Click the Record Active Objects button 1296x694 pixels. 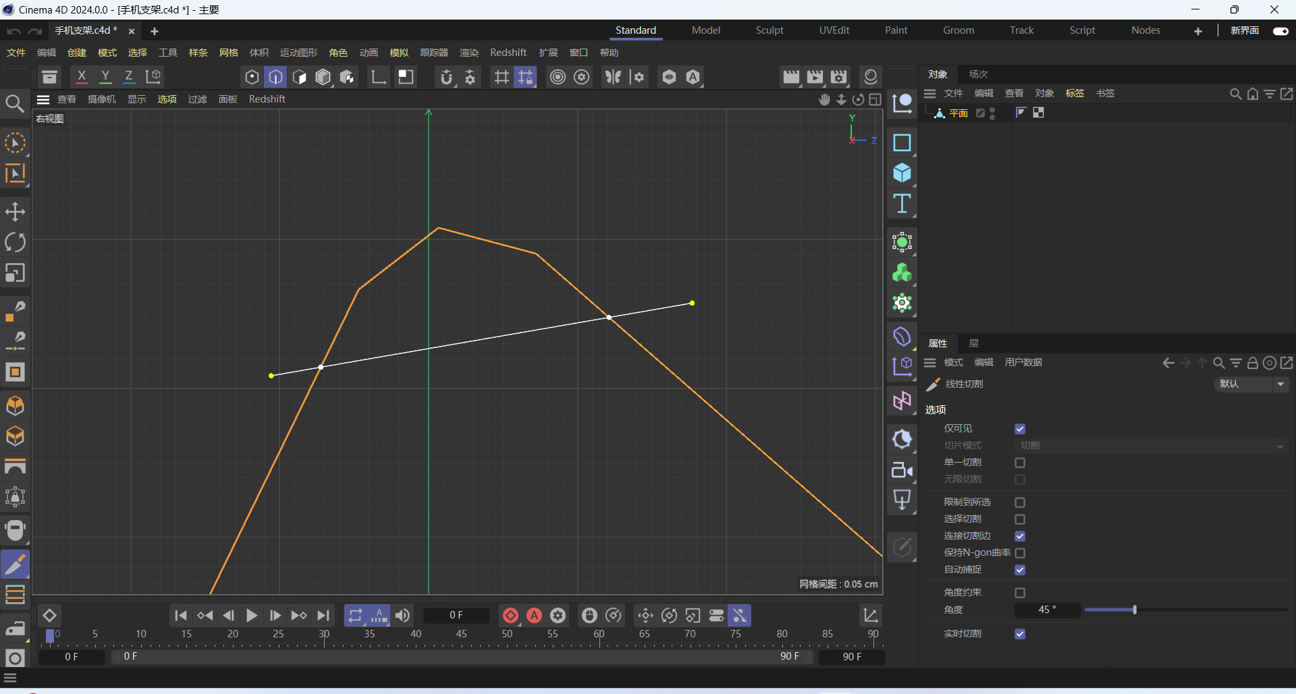[510, 615]
